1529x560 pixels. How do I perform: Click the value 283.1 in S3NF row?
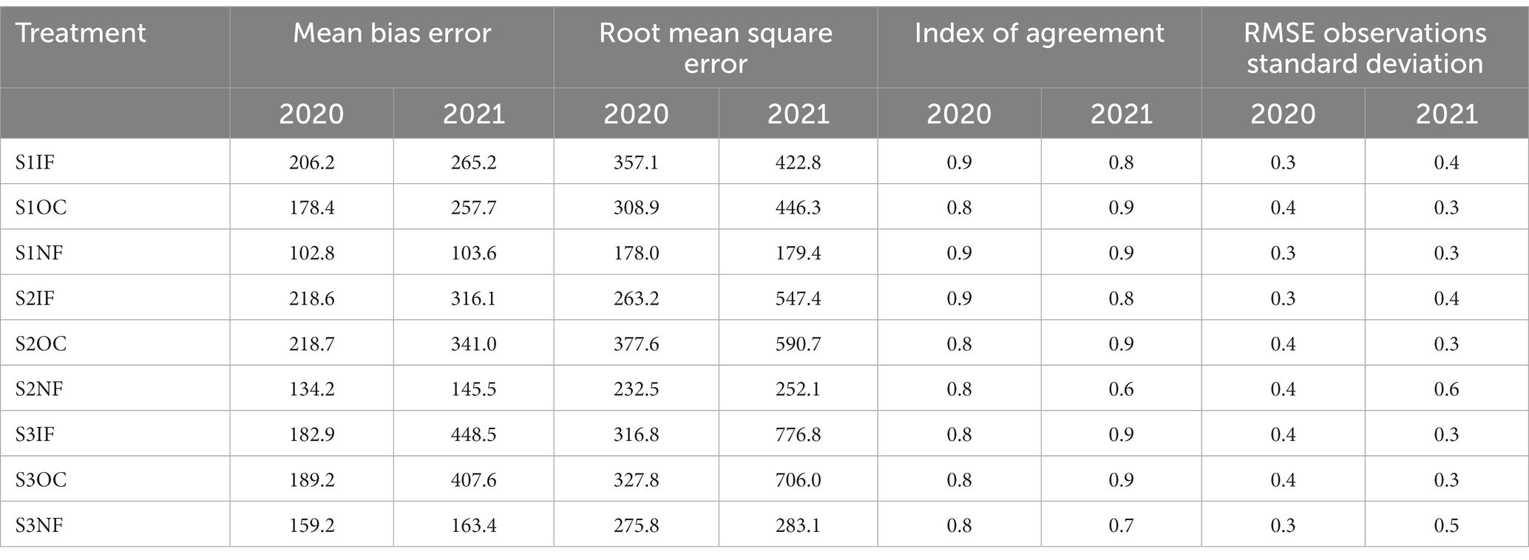point(799,526)
